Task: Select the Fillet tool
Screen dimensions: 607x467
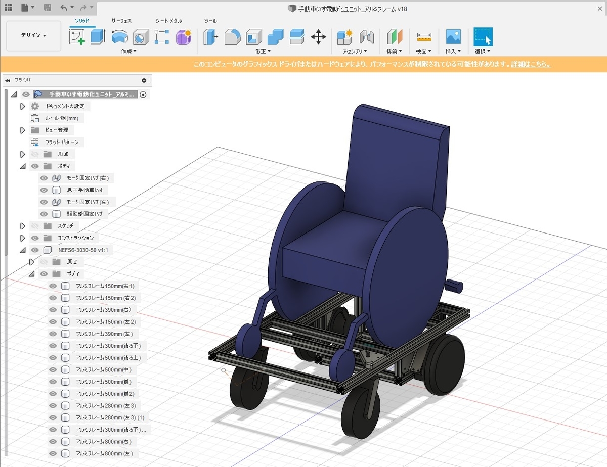Action: (x=232, y=37)
